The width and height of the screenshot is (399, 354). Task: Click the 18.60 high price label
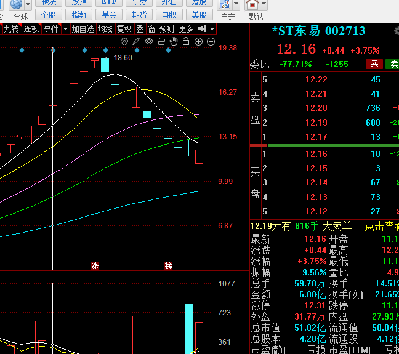[123, 58]
